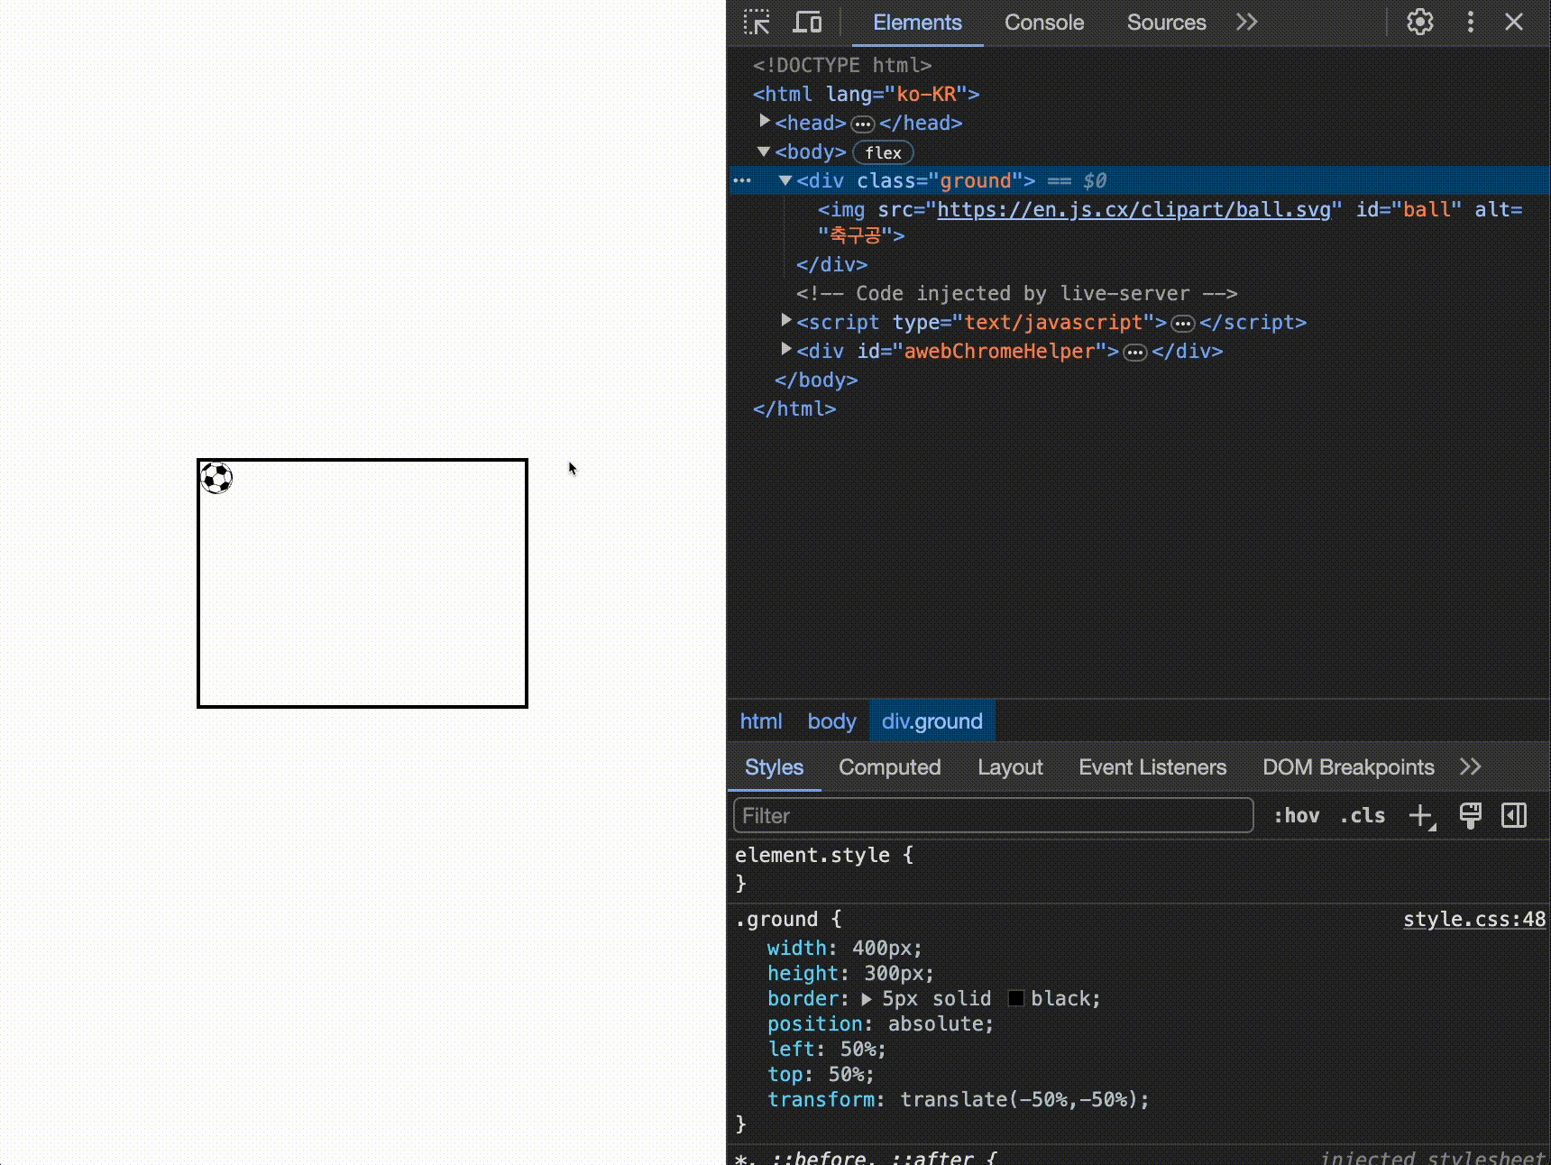Switch to the Console tab

coord(1044,23)
